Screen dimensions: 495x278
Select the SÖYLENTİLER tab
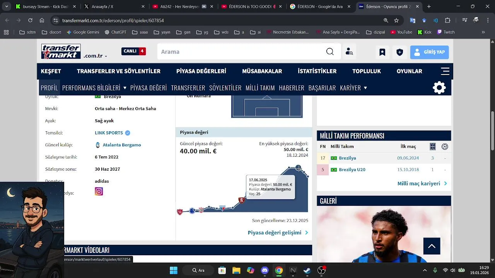[225, 88]
